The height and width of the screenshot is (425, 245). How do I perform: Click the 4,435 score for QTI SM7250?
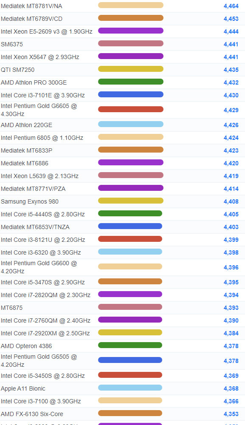tap(231, 70)
